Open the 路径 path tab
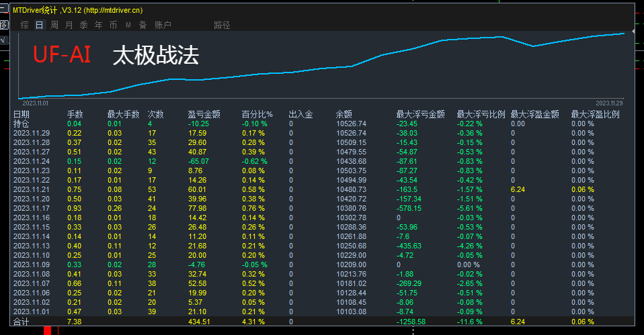644x335 pixels. tap(223, 25)
